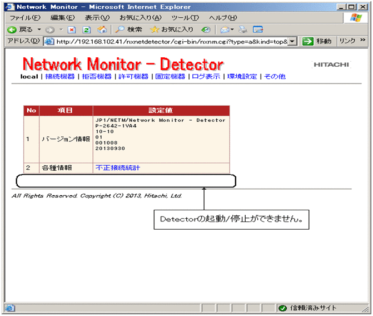Maximize the Internet Explorer window
The width and height of the screenshot is (373, 316).
[x=351, y=7]
